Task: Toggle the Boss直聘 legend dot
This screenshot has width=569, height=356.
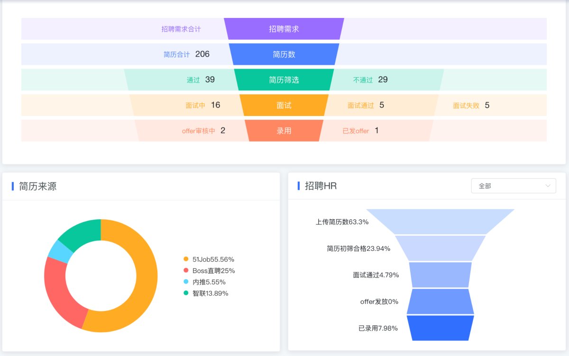Action: click(186, 270)
